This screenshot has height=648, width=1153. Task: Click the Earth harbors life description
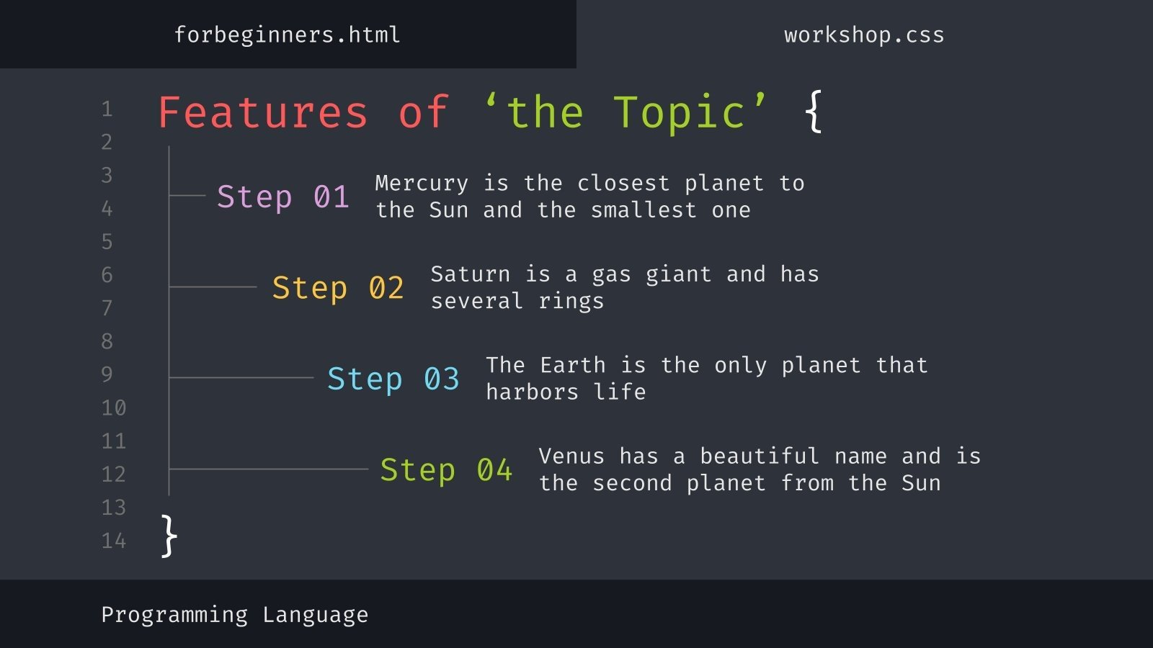(706, 379)
